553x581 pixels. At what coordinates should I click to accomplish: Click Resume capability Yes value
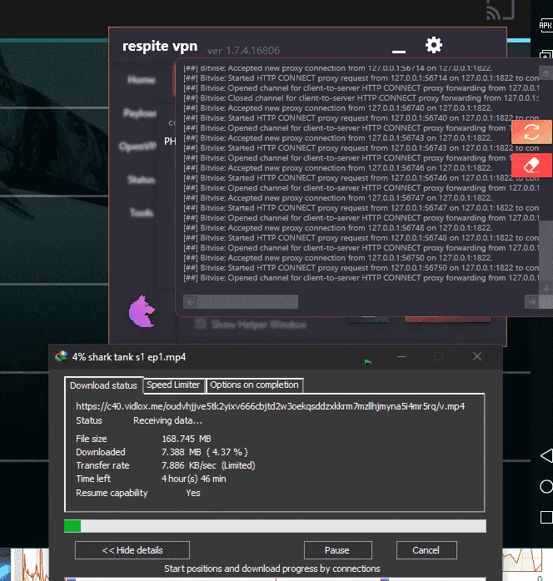click(193, 493)
